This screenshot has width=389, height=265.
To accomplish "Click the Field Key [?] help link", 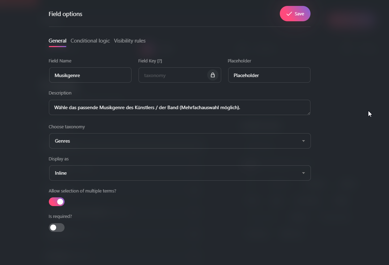I will [x=160, y=61].
